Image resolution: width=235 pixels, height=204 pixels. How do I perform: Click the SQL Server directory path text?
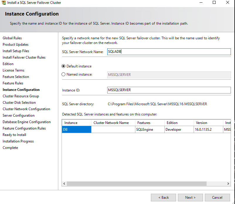157,104
